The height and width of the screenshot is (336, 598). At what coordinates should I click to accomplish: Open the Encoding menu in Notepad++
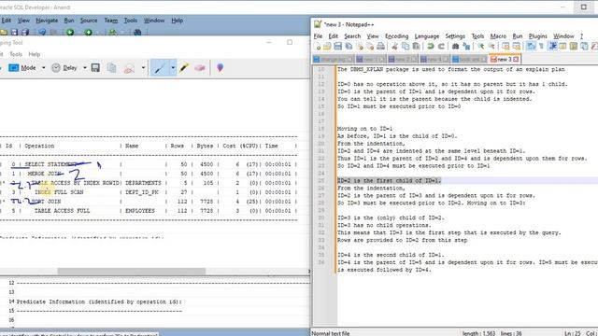click(x=396, y=36)
